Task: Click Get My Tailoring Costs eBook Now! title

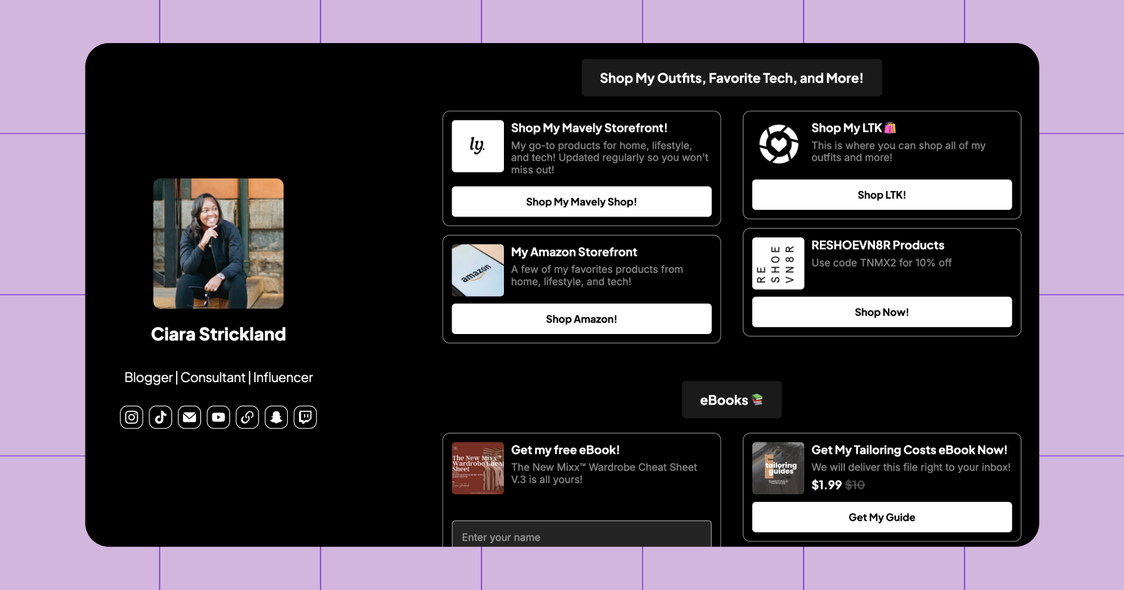Action: coord(909,450)
